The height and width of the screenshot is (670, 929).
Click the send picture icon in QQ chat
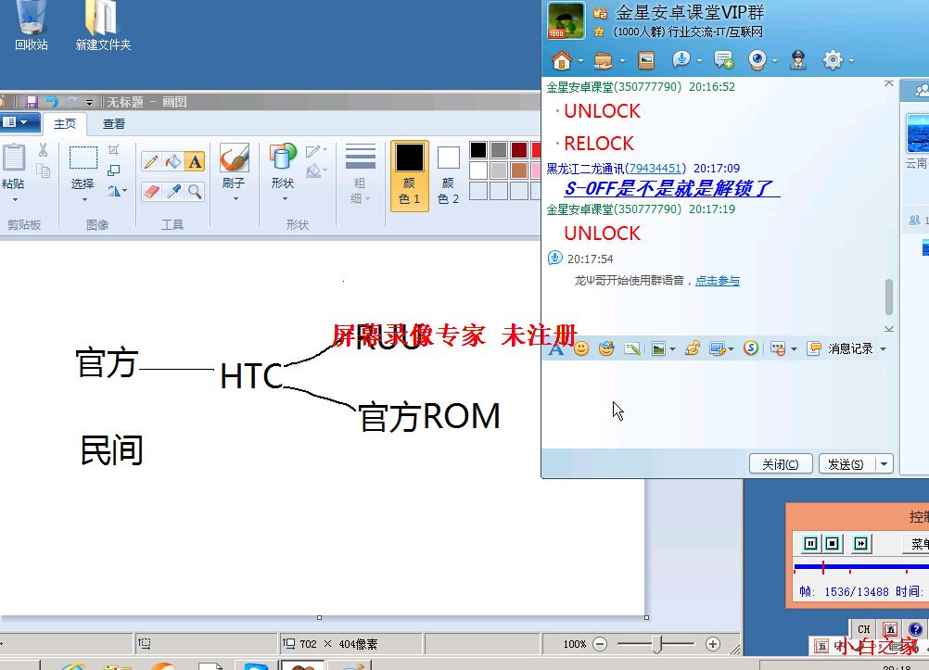(x=658, y=348)
